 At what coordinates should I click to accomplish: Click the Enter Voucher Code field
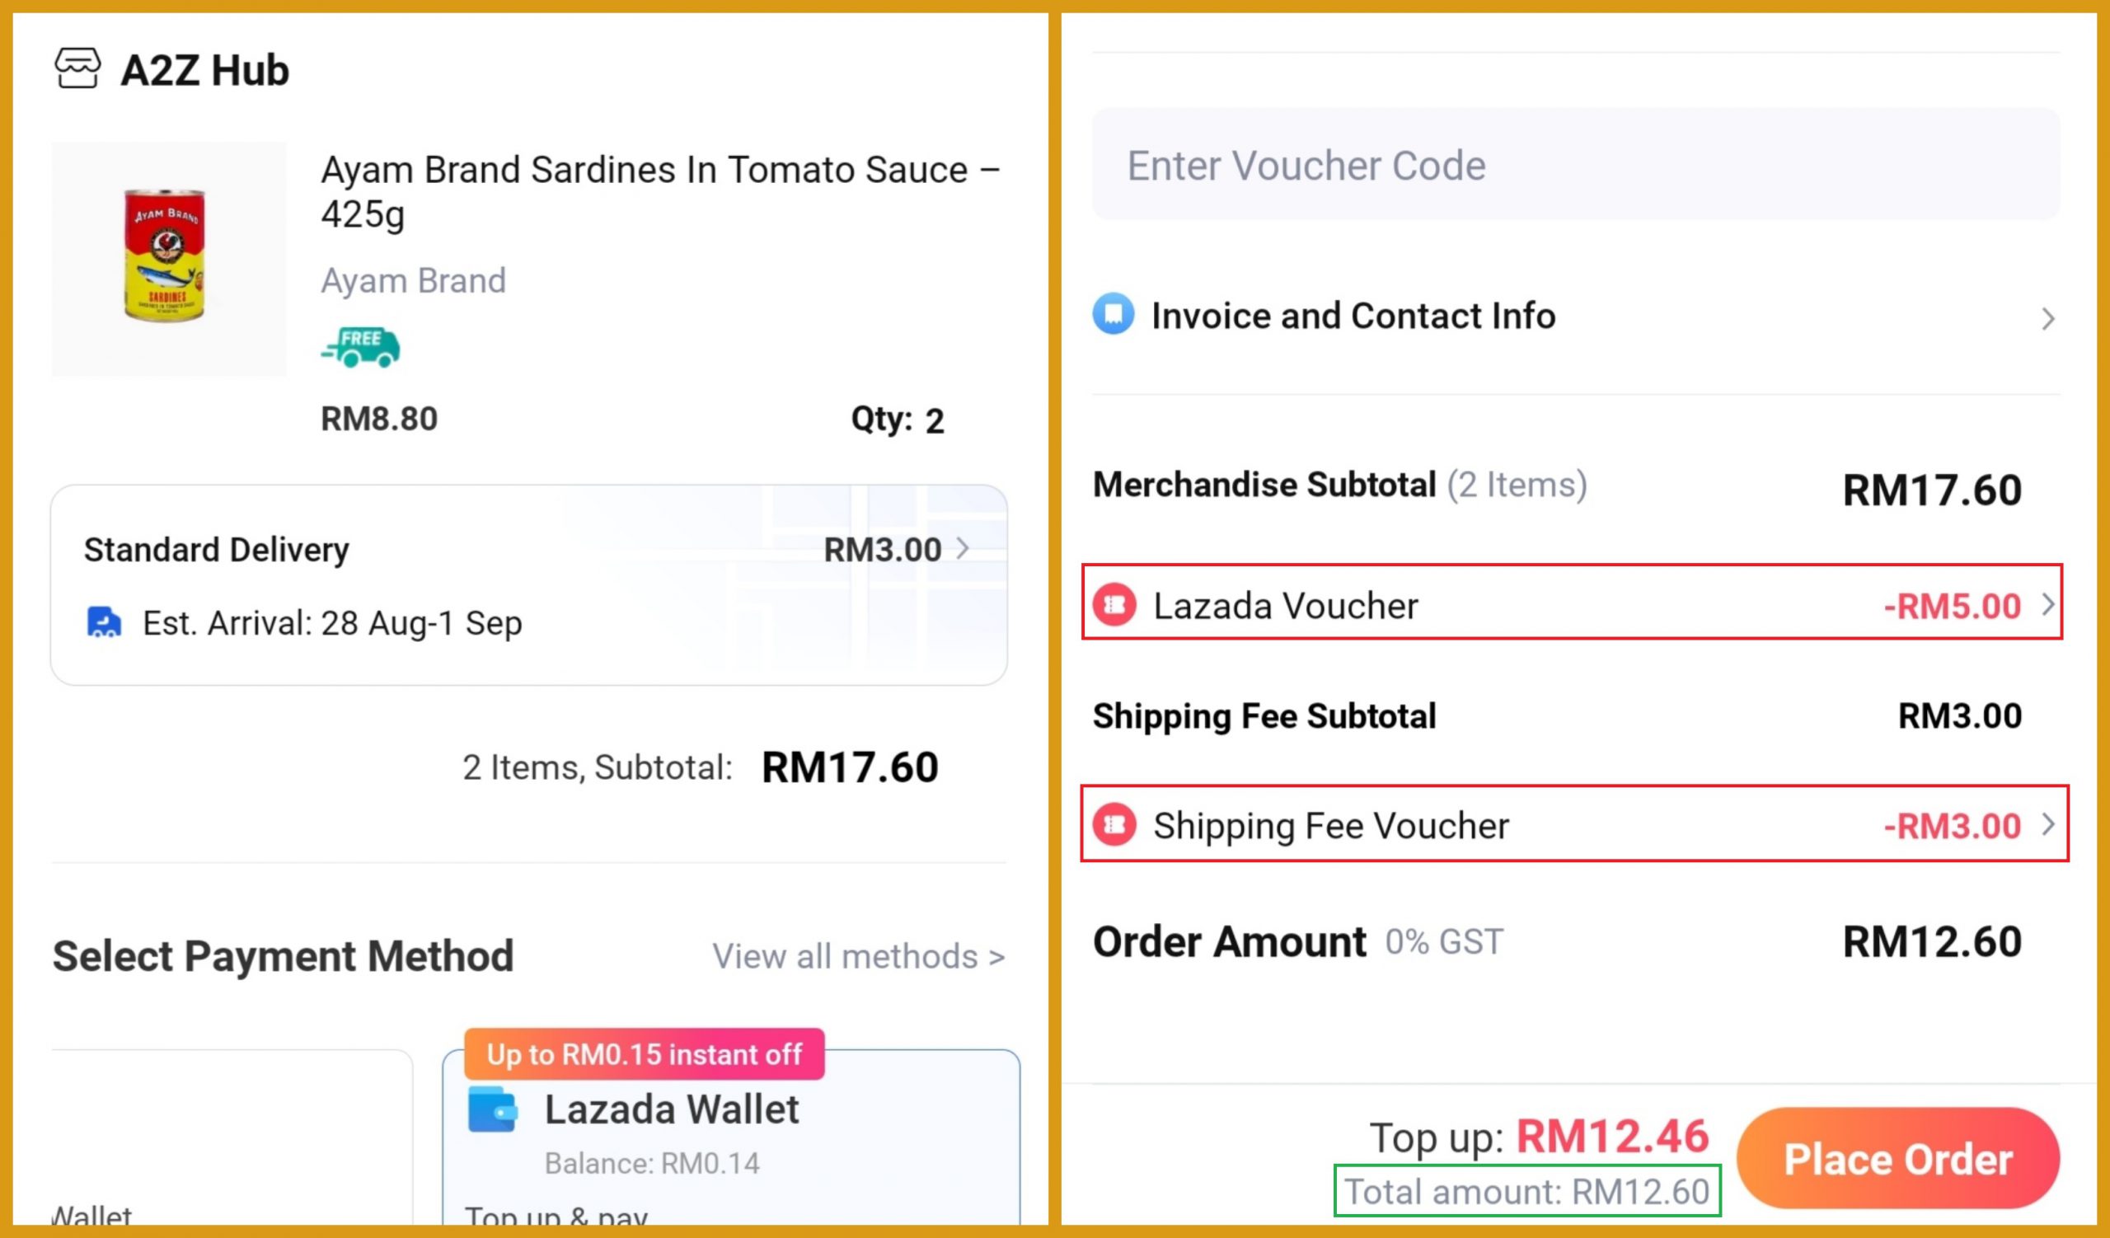[x=1574, y=165]
